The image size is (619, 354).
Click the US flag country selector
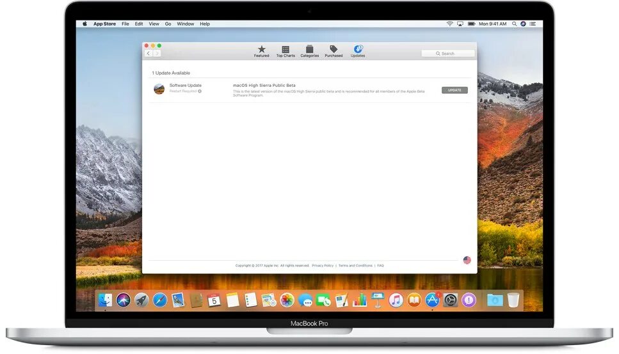pyautogui.click(x=467, y=260)
